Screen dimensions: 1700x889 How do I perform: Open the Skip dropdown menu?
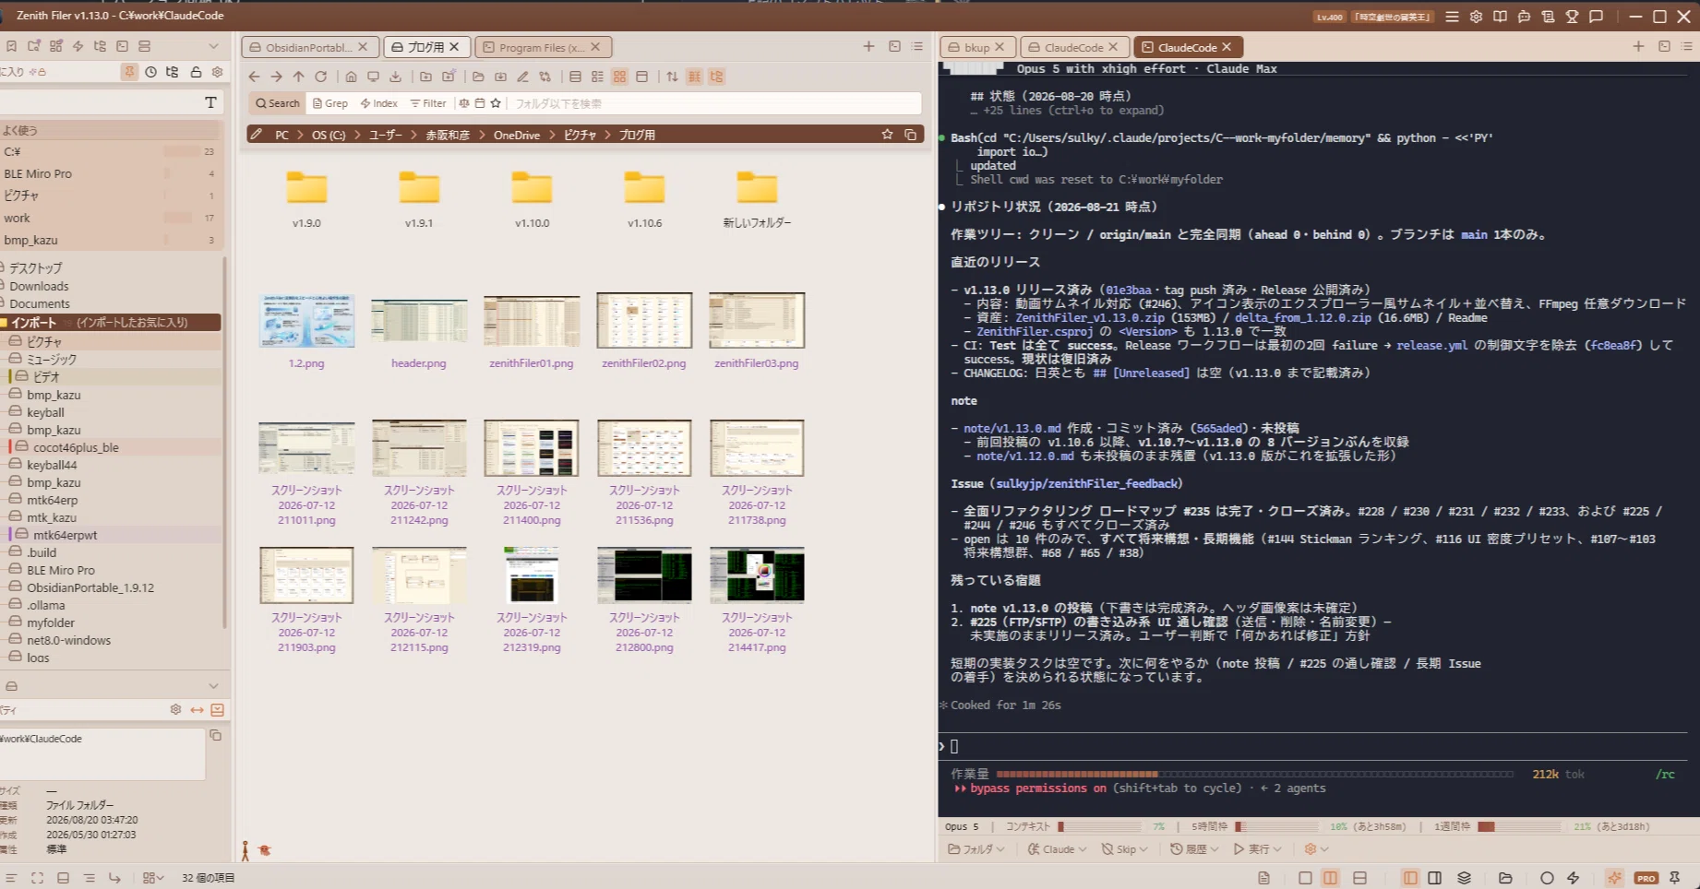point(1124,849)
